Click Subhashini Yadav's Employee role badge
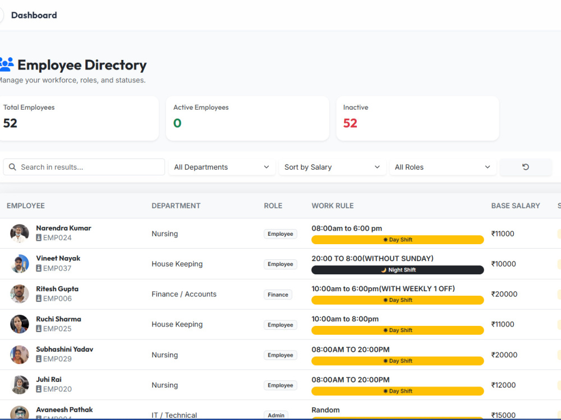 280,355
